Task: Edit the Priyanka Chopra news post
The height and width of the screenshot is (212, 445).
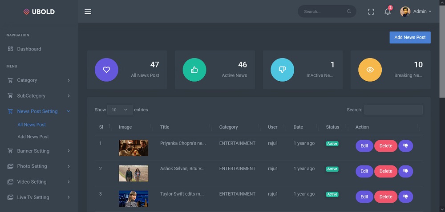Action: [x=364, y=146]
